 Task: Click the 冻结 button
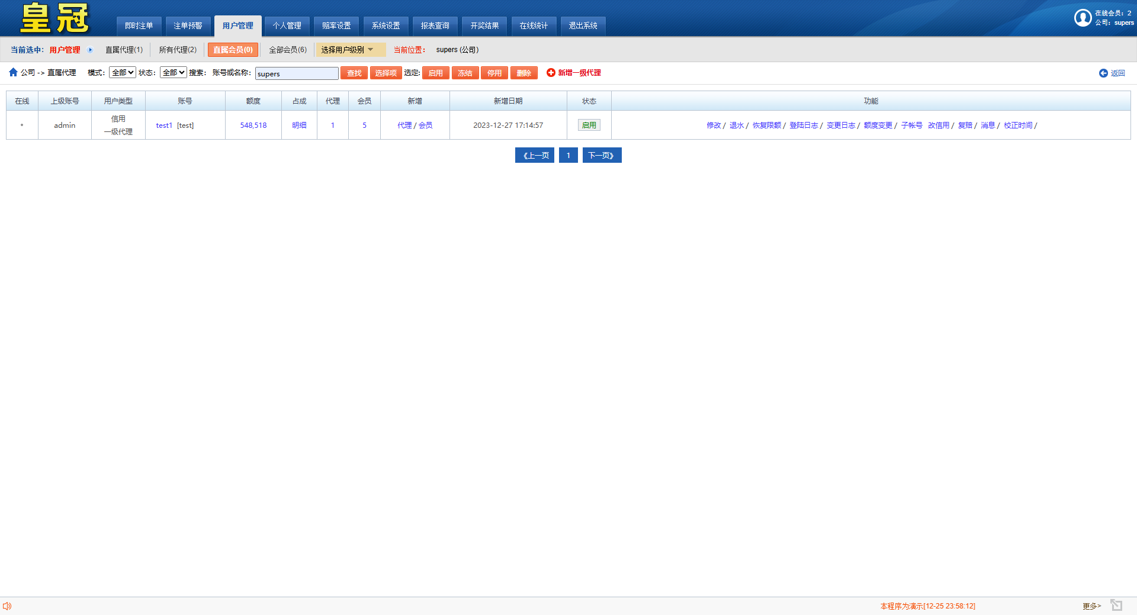click(465, 73)
